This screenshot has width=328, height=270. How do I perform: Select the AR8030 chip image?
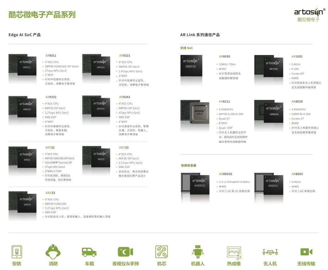coord(191,66)
